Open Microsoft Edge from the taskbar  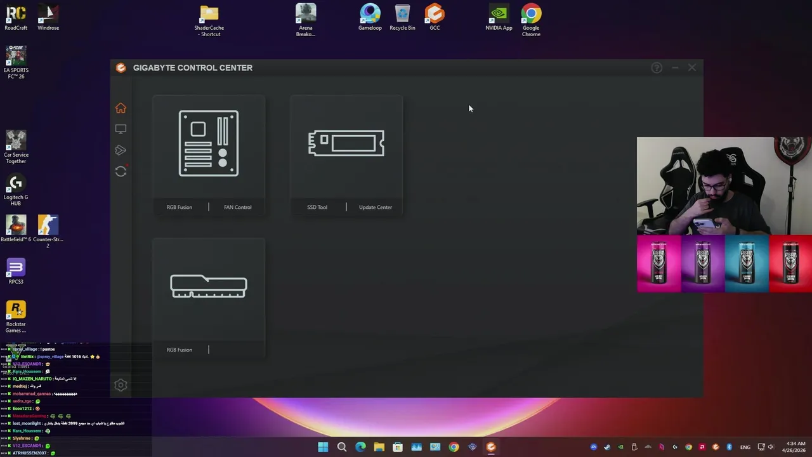pos(360,447)
